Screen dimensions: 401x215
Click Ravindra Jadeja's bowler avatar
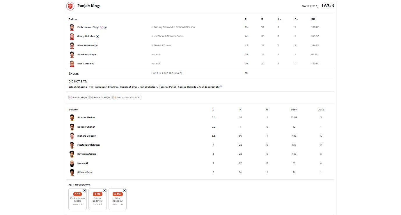[x=72, y=154]
